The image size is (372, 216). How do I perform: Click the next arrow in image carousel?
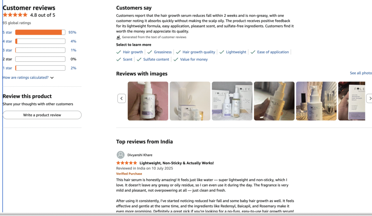(x=369, y=98)
